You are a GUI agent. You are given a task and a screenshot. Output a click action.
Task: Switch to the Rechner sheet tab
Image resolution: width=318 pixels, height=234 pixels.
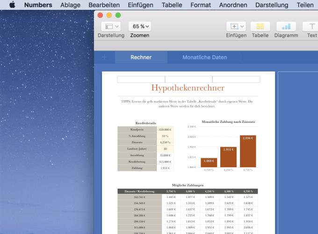[141, 57]
